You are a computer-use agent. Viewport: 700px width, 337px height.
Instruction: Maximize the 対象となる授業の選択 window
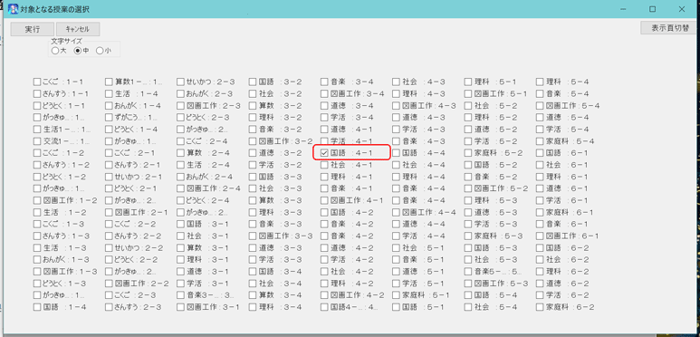(652, 9)
